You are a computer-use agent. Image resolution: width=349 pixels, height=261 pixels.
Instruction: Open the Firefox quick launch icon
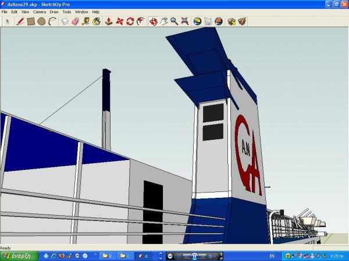[62, 256]
